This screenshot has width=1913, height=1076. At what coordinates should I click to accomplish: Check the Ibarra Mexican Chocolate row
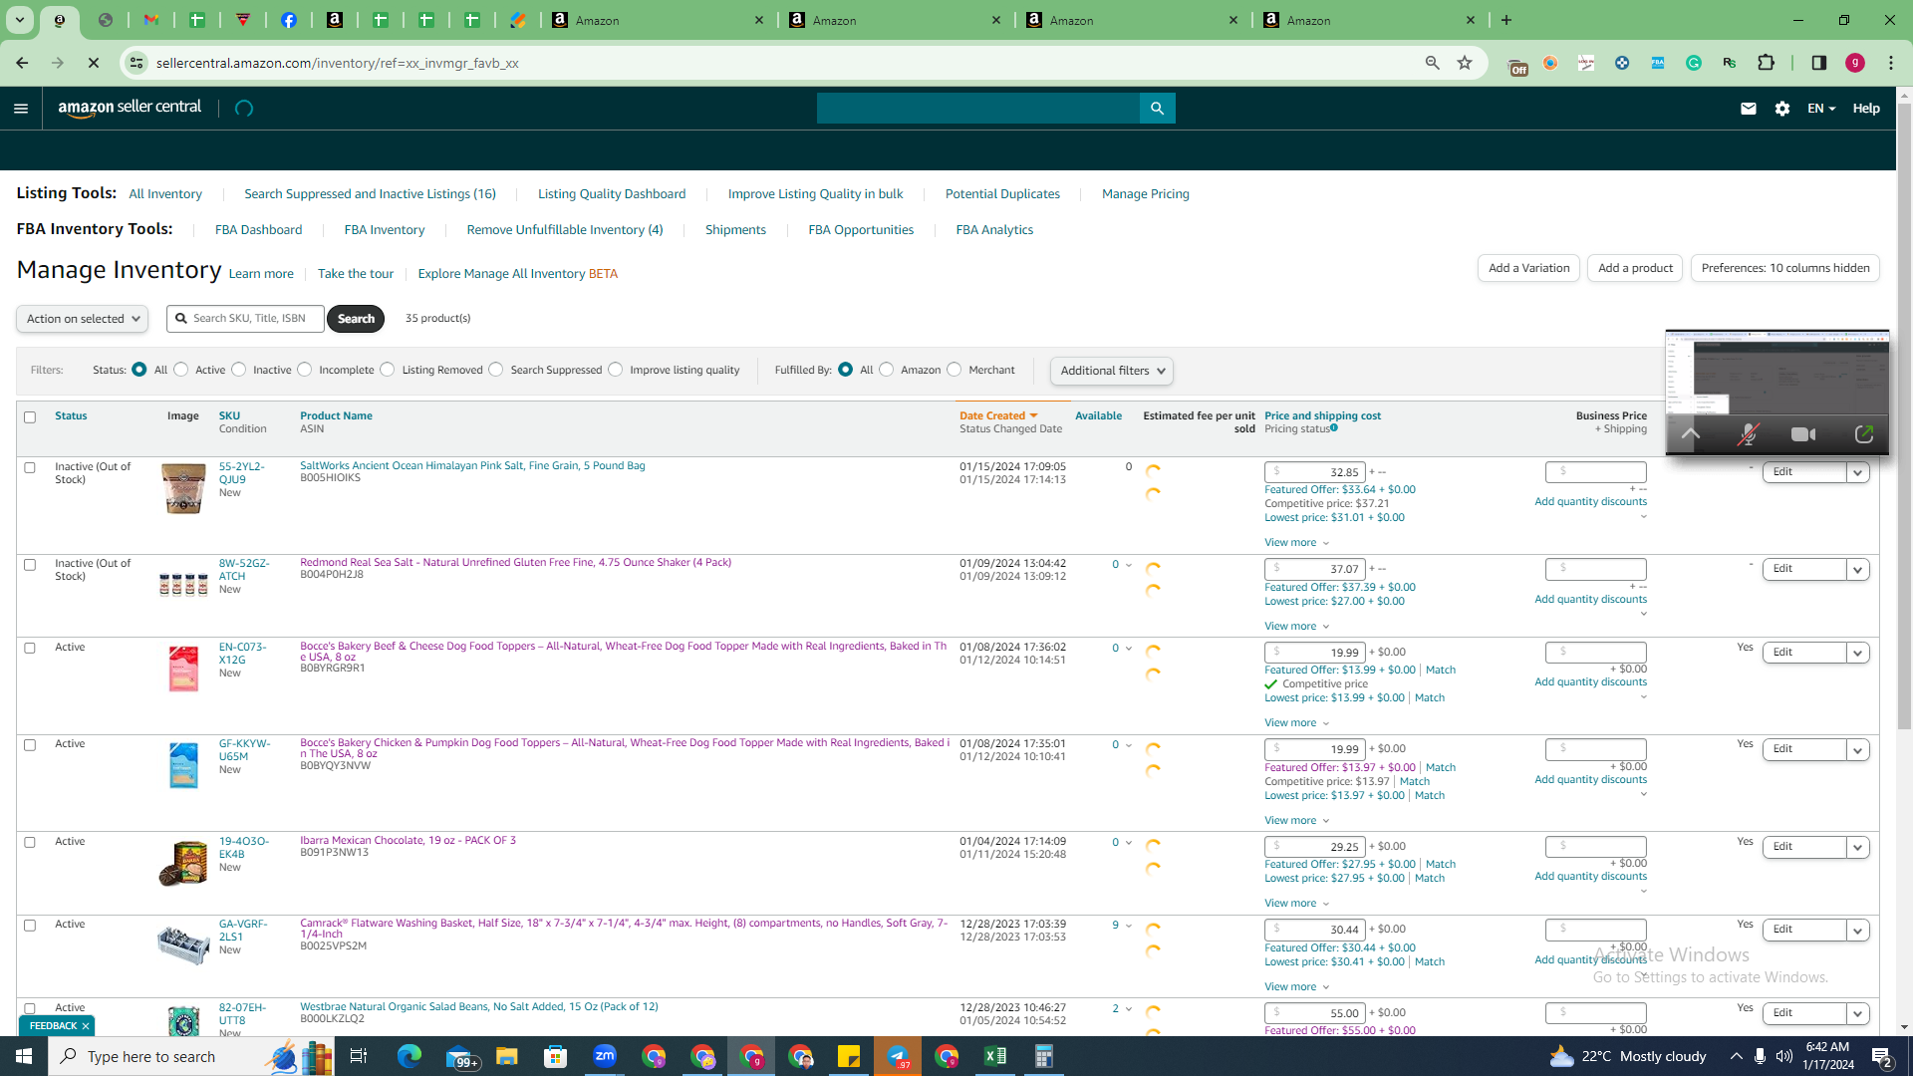(x=30, y=843)
